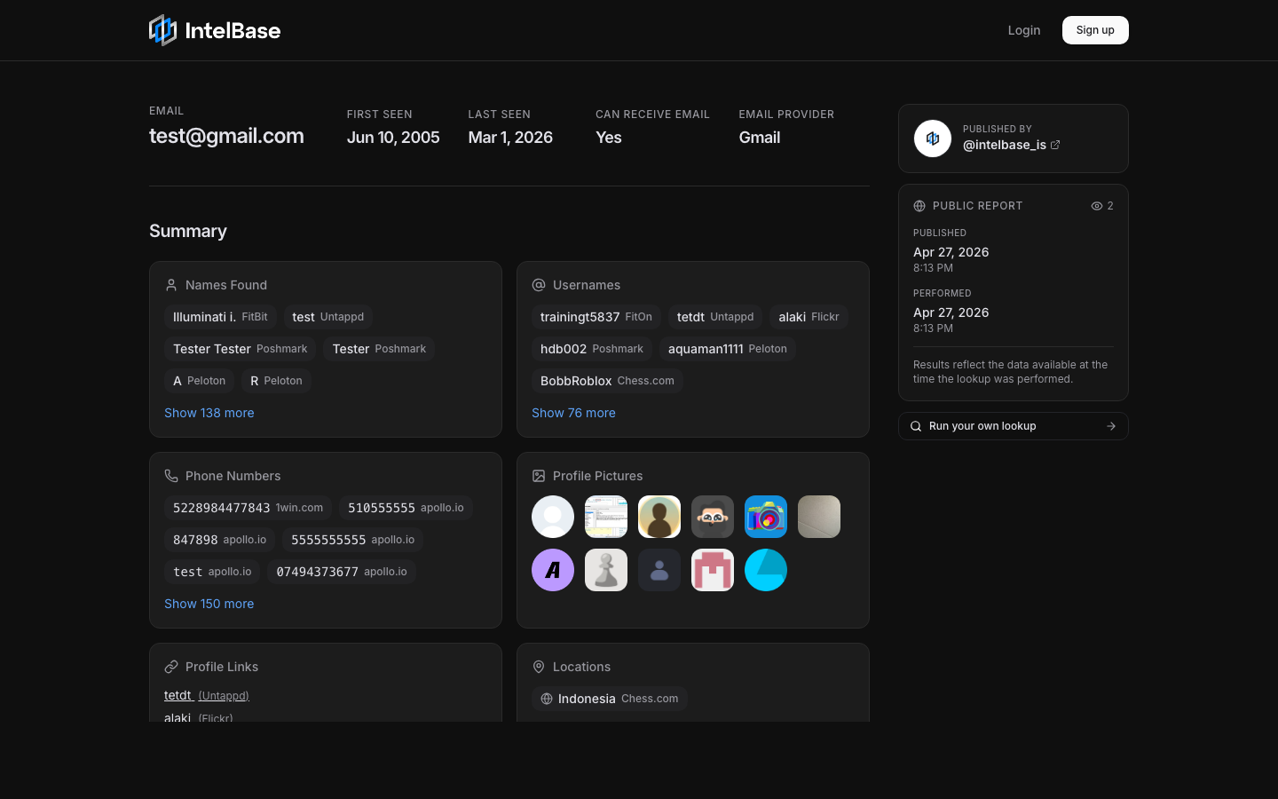Open the cyan circle profile picture
The width and height of the screenshot is (1278, 799).
pyautogui.click(x=766, y=570)
